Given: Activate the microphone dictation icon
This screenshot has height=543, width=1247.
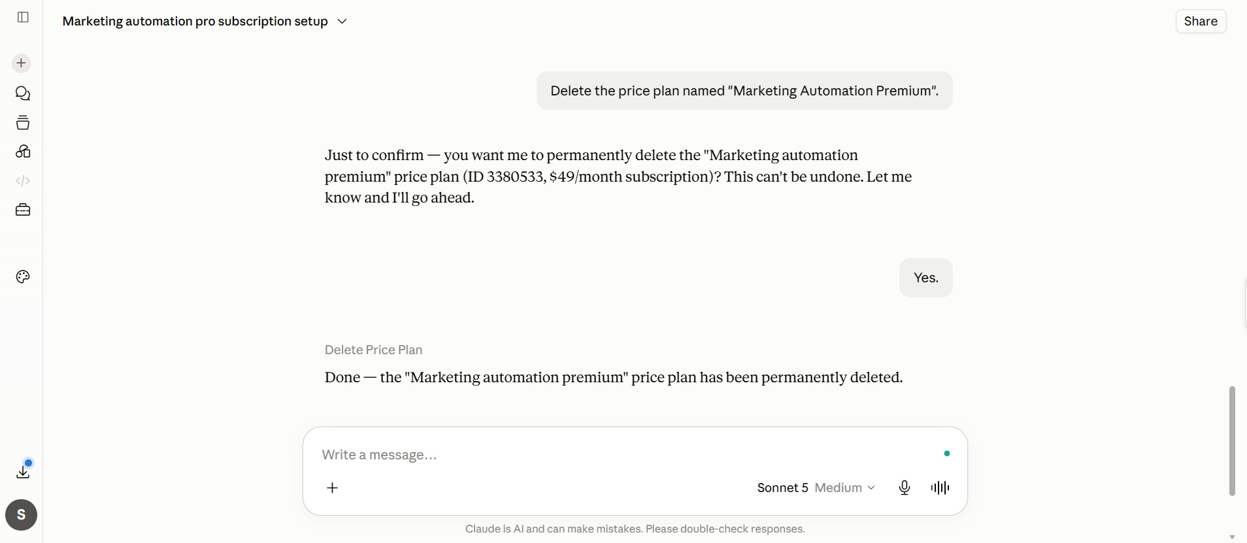Looking at the screenshot, I should tap(905, 487).
